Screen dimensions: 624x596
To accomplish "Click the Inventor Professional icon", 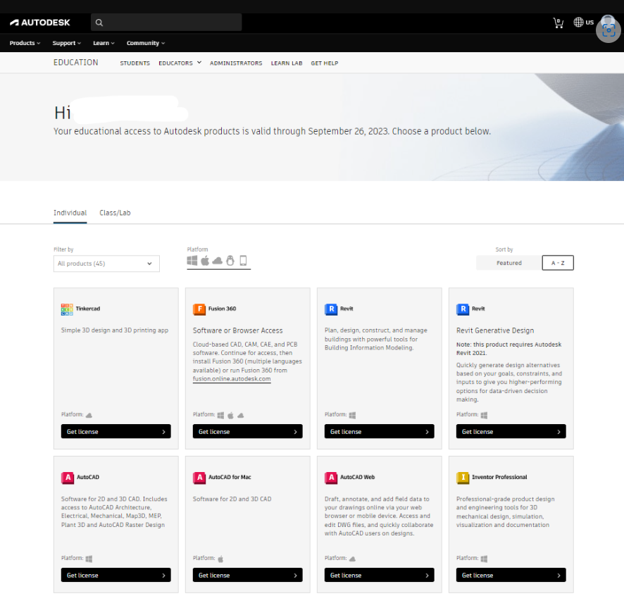I will coord(463,478).
